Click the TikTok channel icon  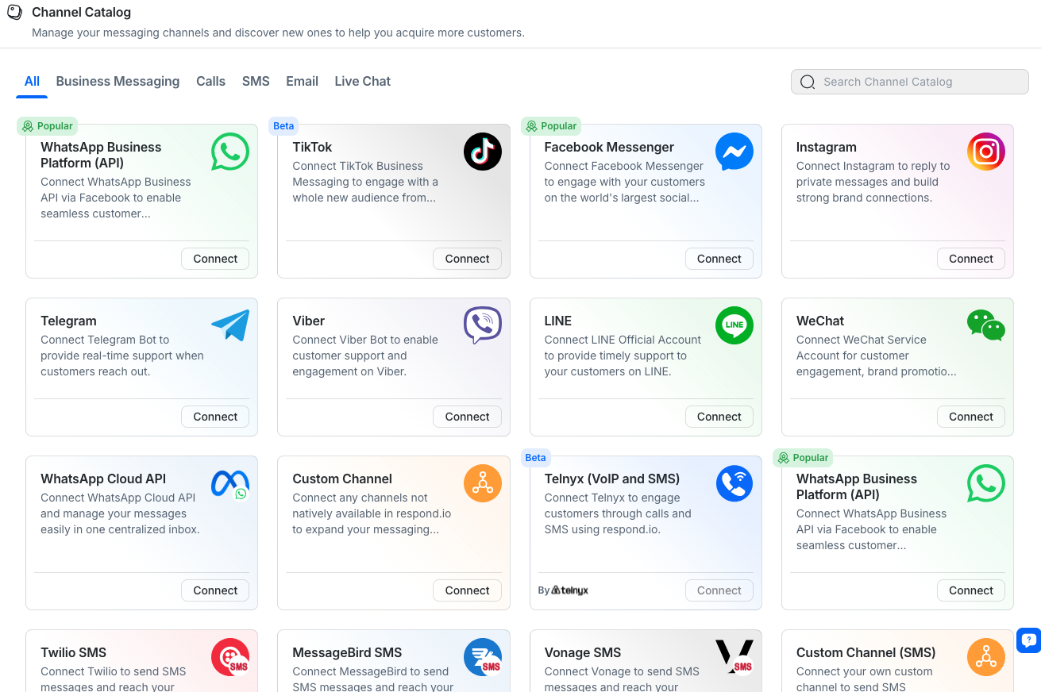(x=482, y=152)
